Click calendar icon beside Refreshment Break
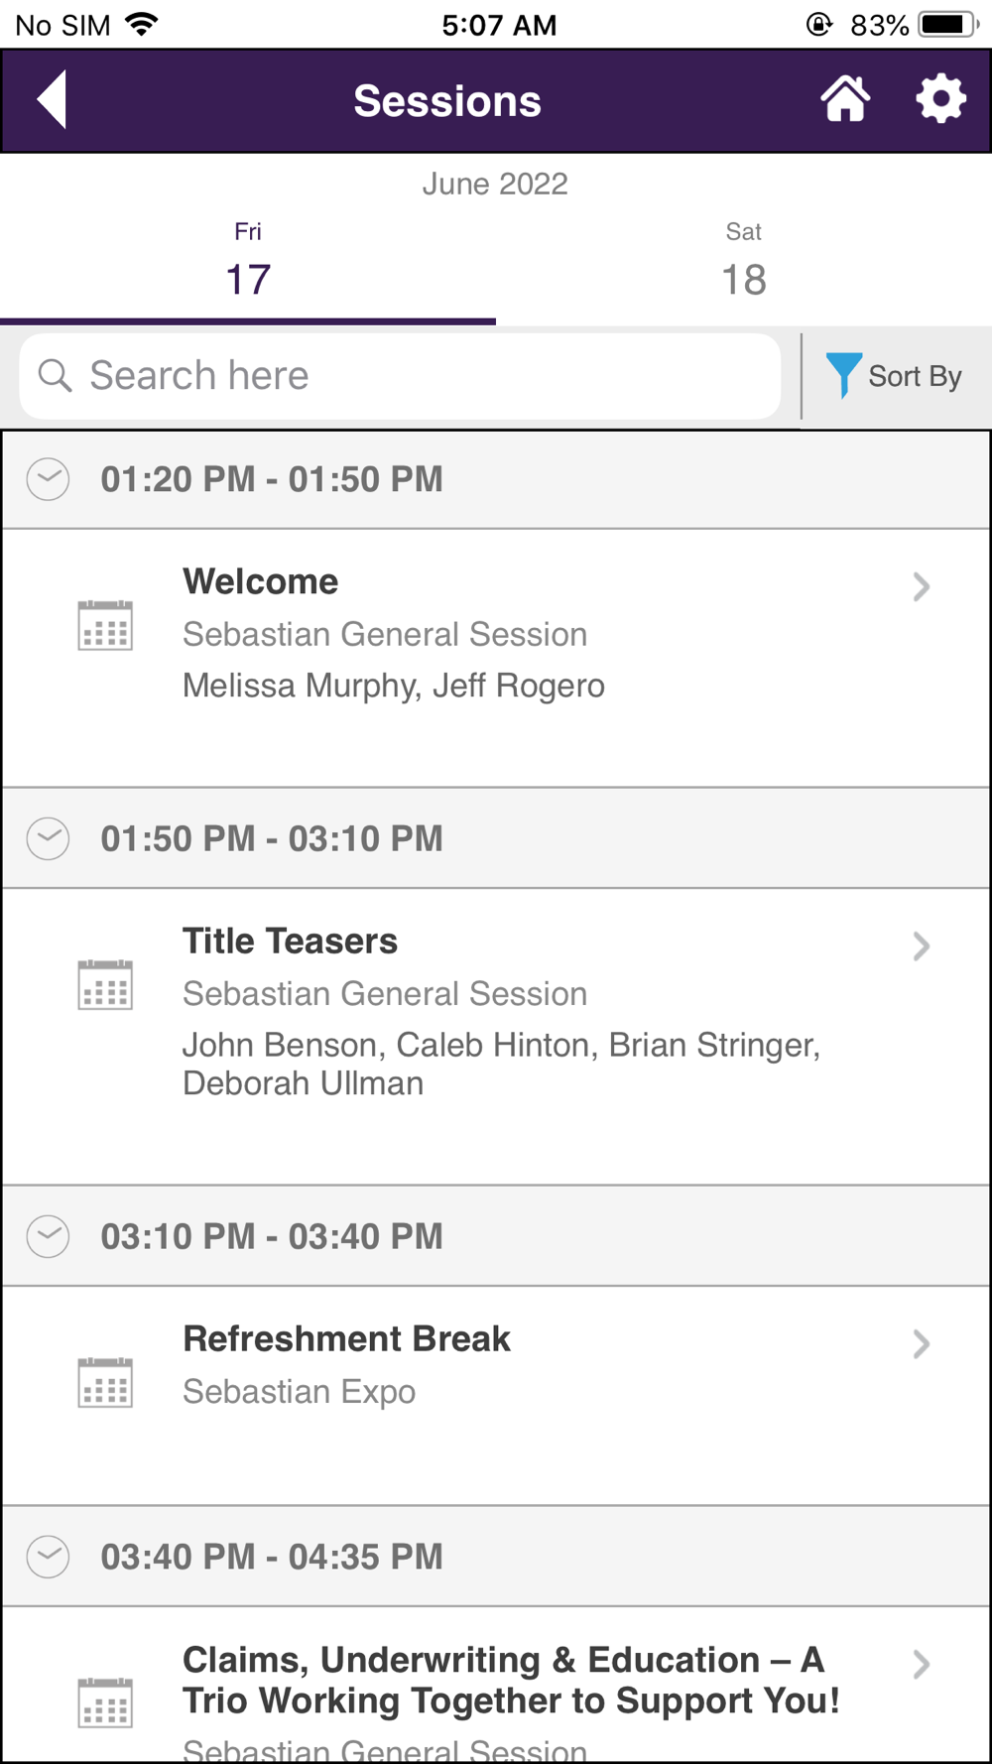 [105, 1383]
